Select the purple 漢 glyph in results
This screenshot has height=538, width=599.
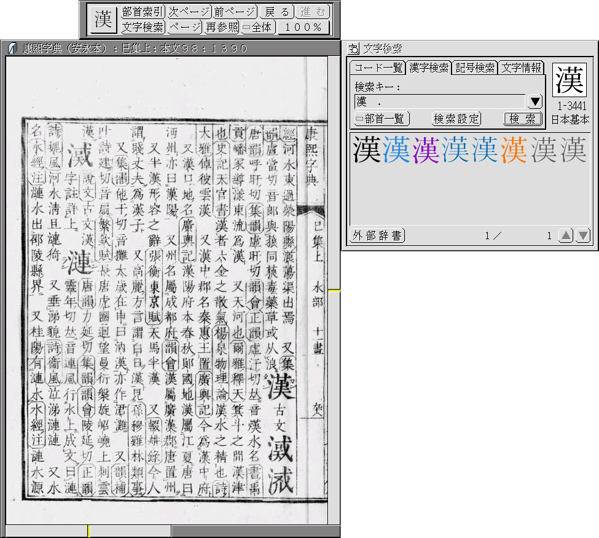point(426,150)
